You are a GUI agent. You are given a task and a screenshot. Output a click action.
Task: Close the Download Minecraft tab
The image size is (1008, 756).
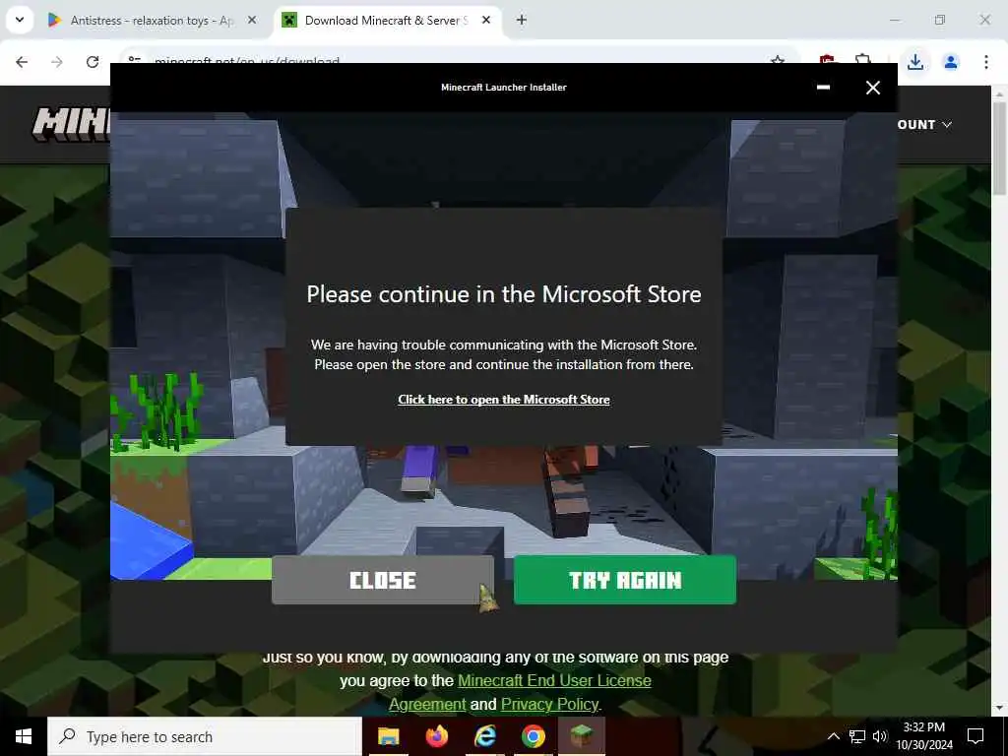coord(486,21)
